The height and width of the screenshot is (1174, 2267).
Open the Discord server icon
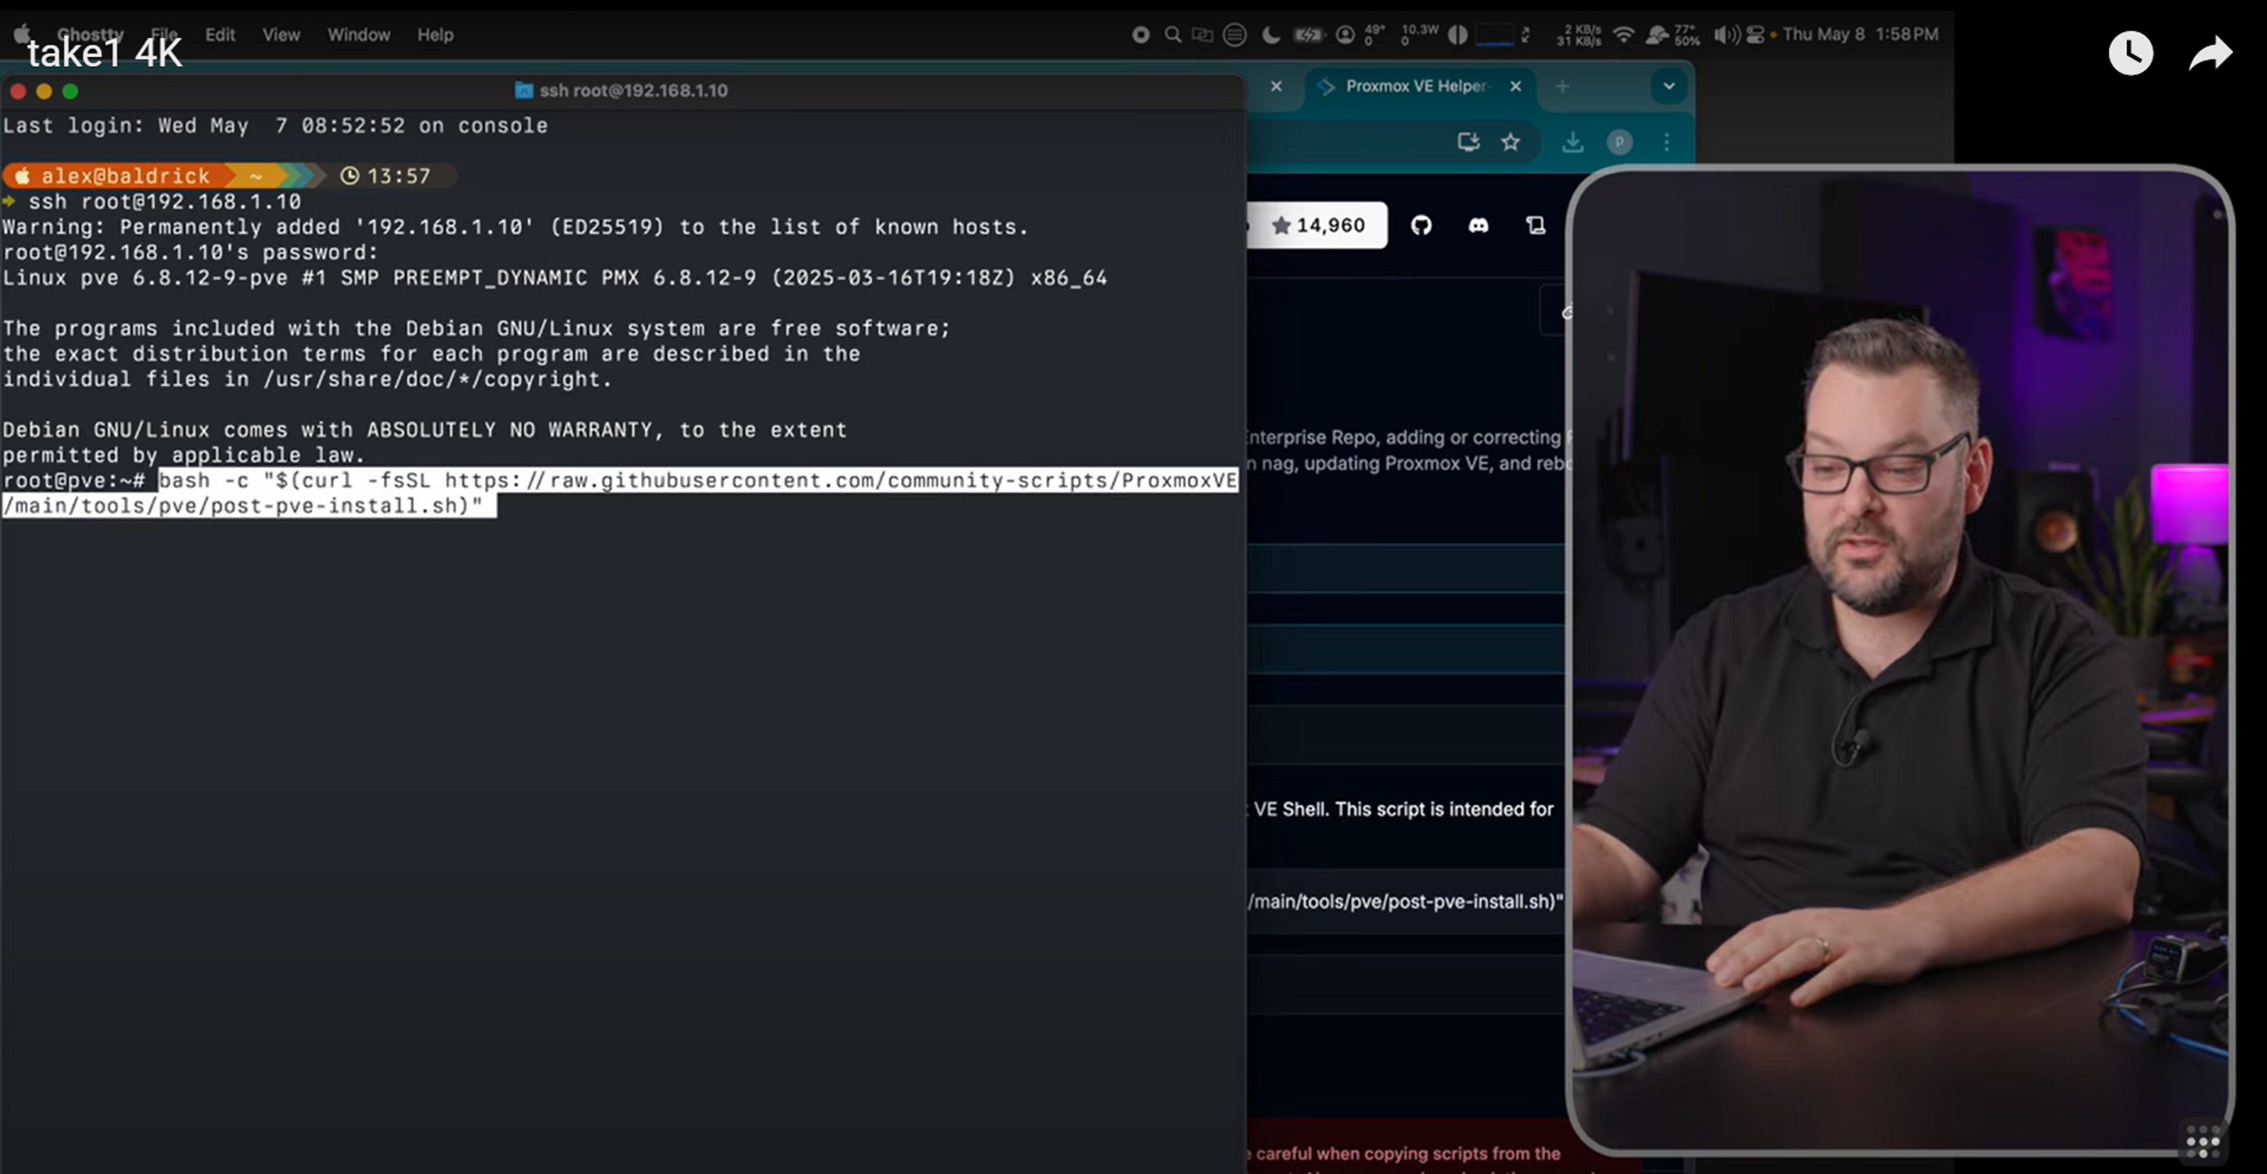click(1478, 226)
